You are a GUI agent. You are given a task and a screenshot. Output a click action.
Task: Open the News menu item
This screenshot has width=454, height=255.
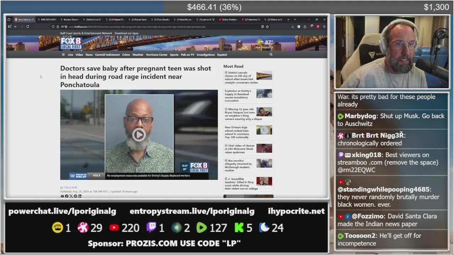coord(89,55)
